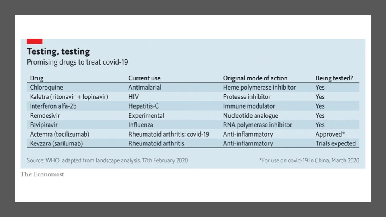Select the "Trials expected" status cell
The height and width of the screenshot is (217, 386).
click(335, 143)
